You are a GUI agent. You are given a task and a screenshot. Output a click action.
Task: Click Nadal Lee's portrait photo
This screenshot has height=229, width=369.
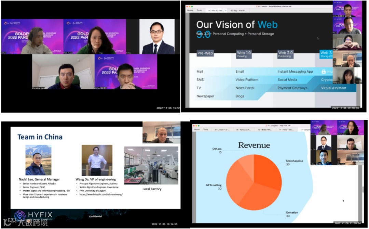point(38,160)
